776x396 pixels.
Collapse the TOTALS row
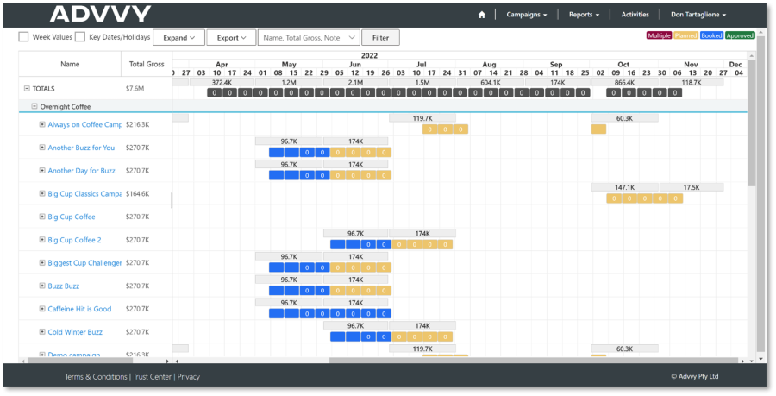coord(27,89)
